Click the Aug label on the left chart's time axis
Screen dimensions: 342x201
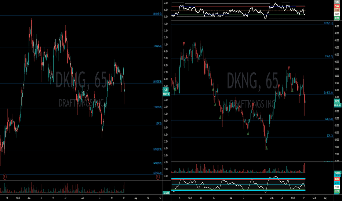point(136,198)
